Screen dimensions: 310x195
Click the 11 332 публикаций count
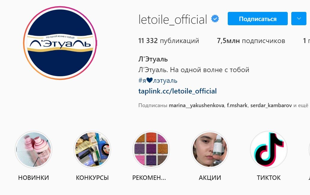(169, 41)
